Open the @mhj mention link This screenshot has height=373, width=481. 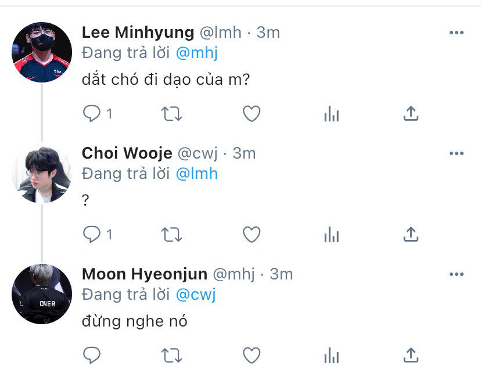pyautogui.click(x=196, y=53)
